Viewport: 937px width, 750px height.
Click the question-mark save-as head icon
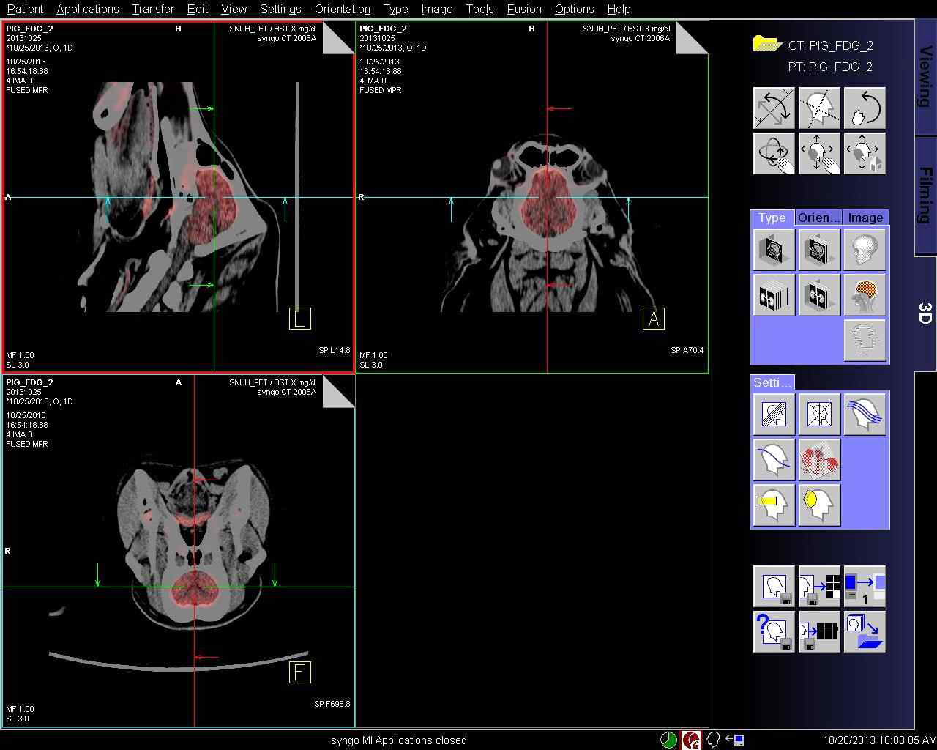point(774,631)
